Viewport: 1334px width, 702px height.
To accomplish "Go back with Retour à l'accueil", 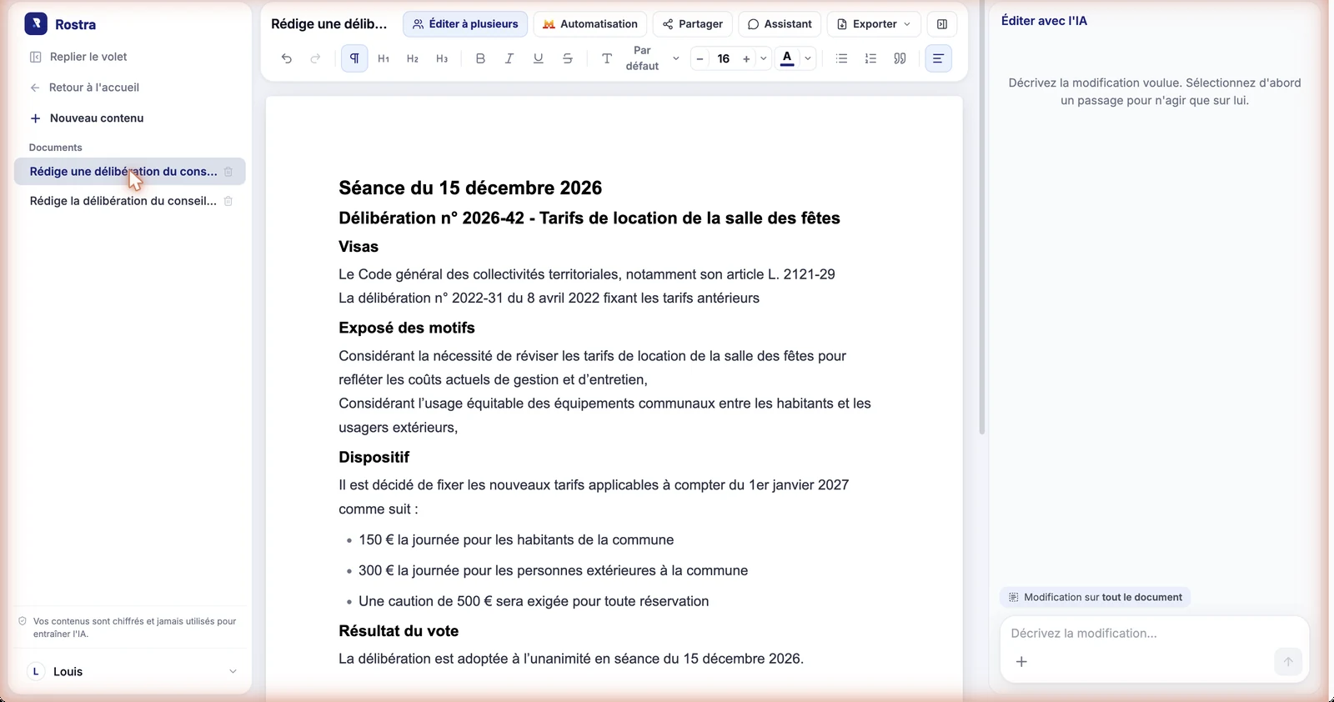I will [x=84, y=88].
